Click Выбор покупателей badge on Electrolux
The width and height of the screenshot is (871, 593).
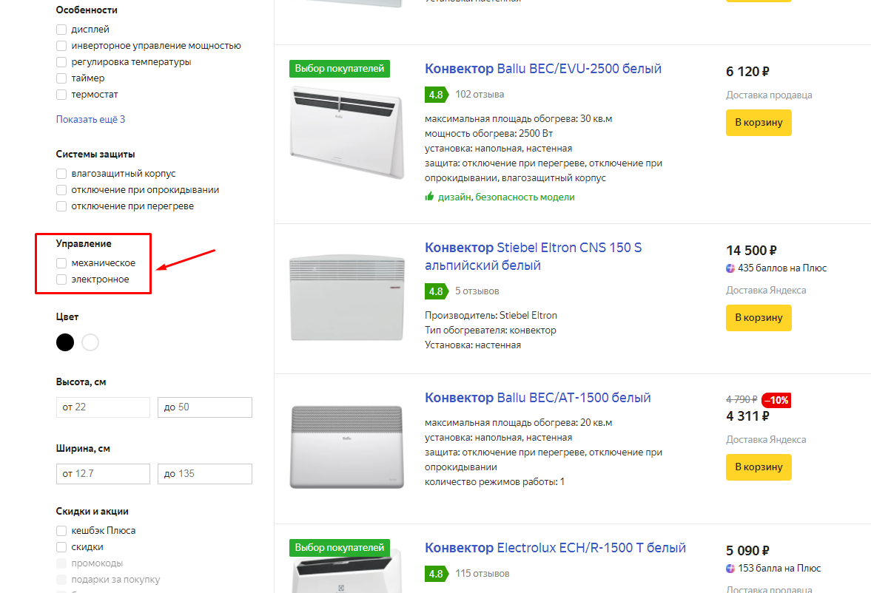point(340,547)
